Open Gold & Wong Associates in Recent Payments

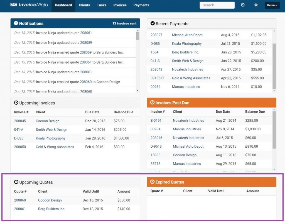pyautogui.click(x=191, y=78)
